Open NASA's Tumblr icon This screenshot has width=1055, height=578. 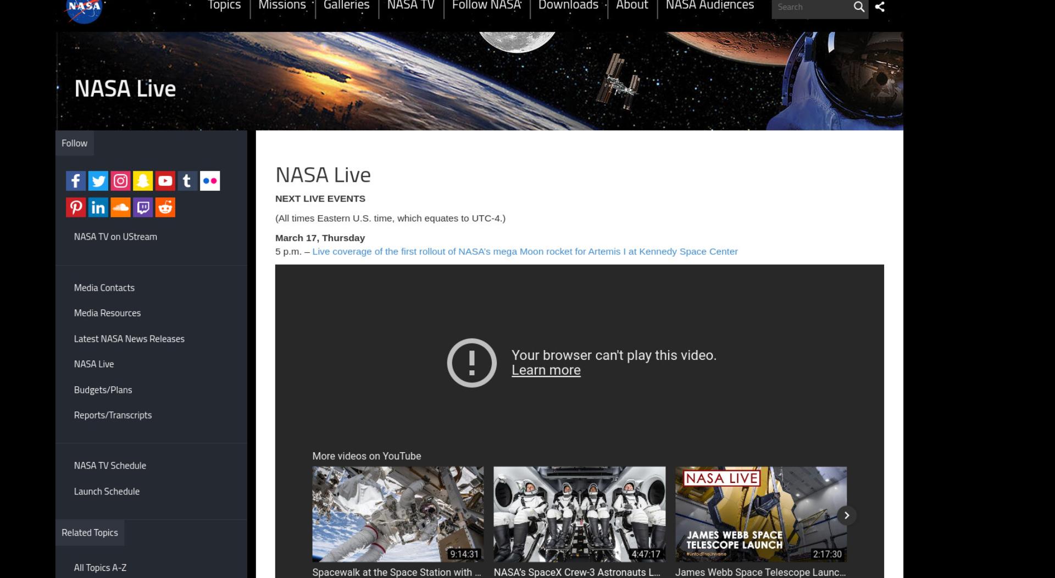point(187,181)
